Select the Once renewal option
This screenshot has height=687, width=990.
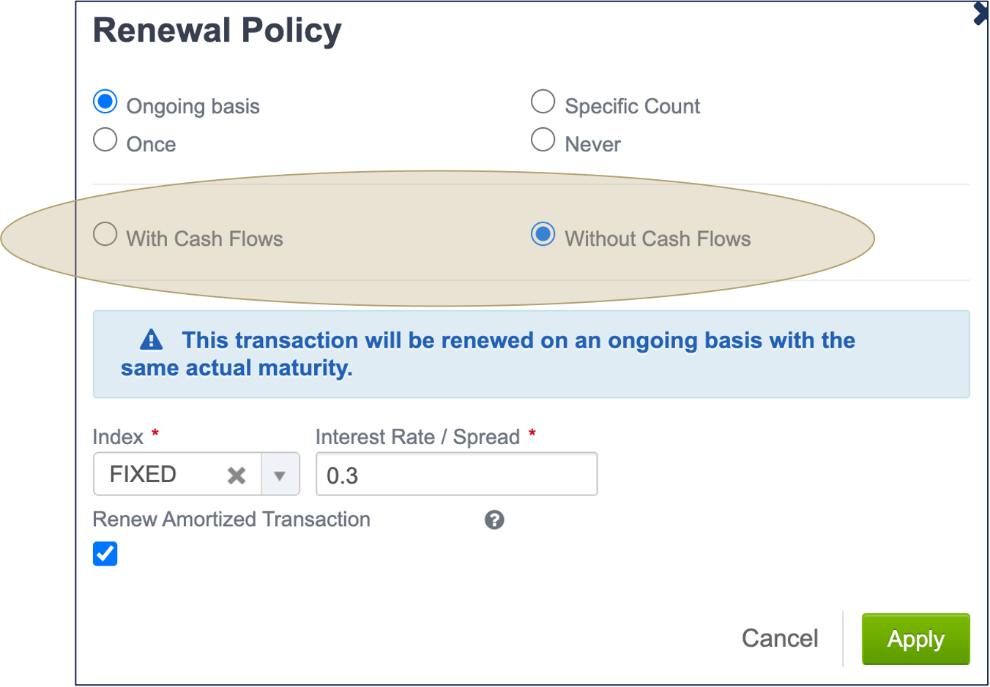pos(105,139)
